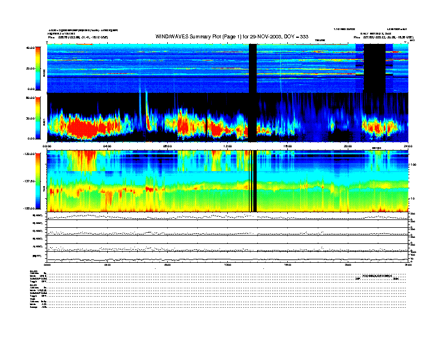The height and width of the screenshot is (340, 440).
Task: Click the 20:00 label beneath the RAD1 spectrogram
Action: pyautogui.click(x=348, y=146)
